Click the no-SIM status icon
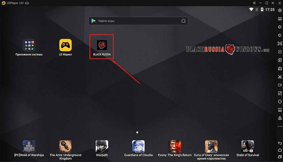This screenshot has width=283, height=162. (x=257, y=10)
